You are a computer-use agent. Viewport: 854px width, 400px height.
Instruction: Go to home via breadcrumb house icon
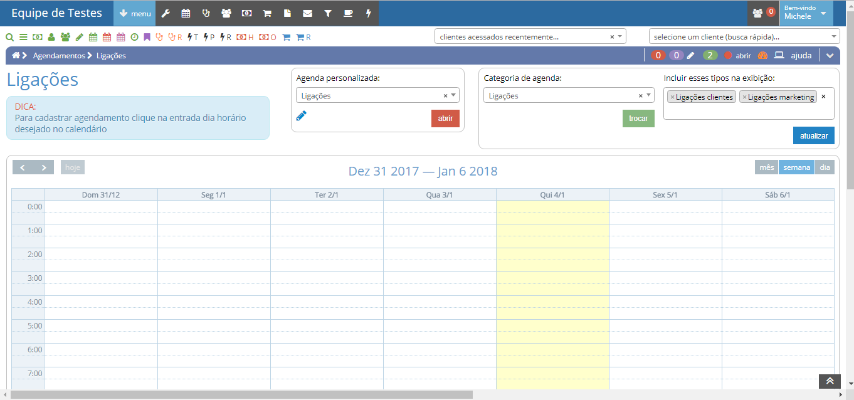coord(16,55)
